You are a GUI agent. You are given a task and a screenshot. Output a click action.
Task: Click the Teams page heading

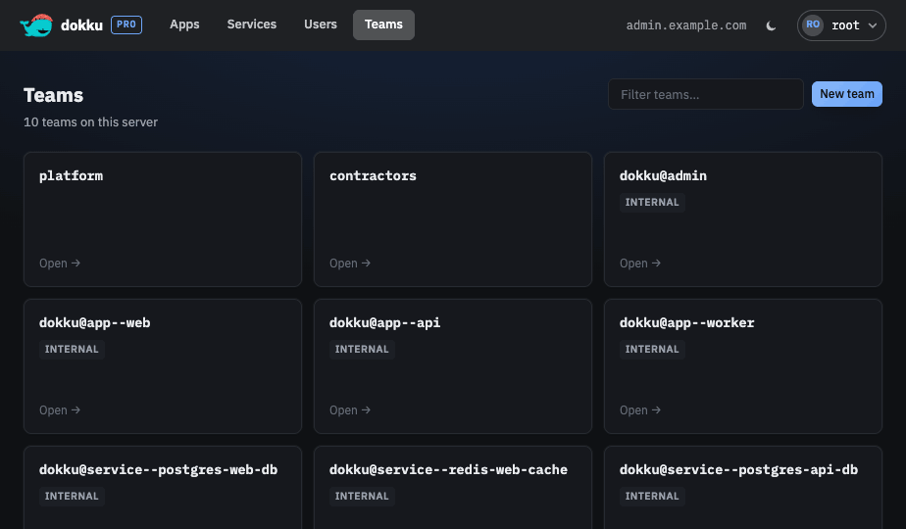(53, 95)
